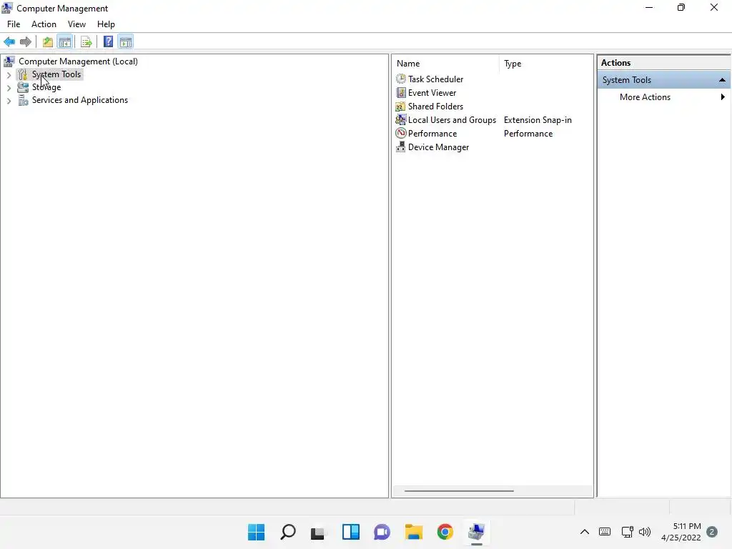Click More Actions in Actions pane
The height and width of the screenshot is (549, 732).
645,97
